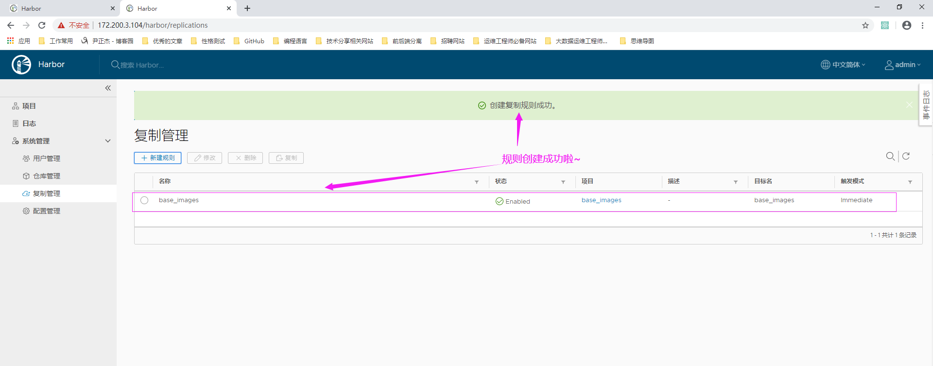Collapse the sidebar with double chevron
The image size is (933, 366).
point(108,88)
